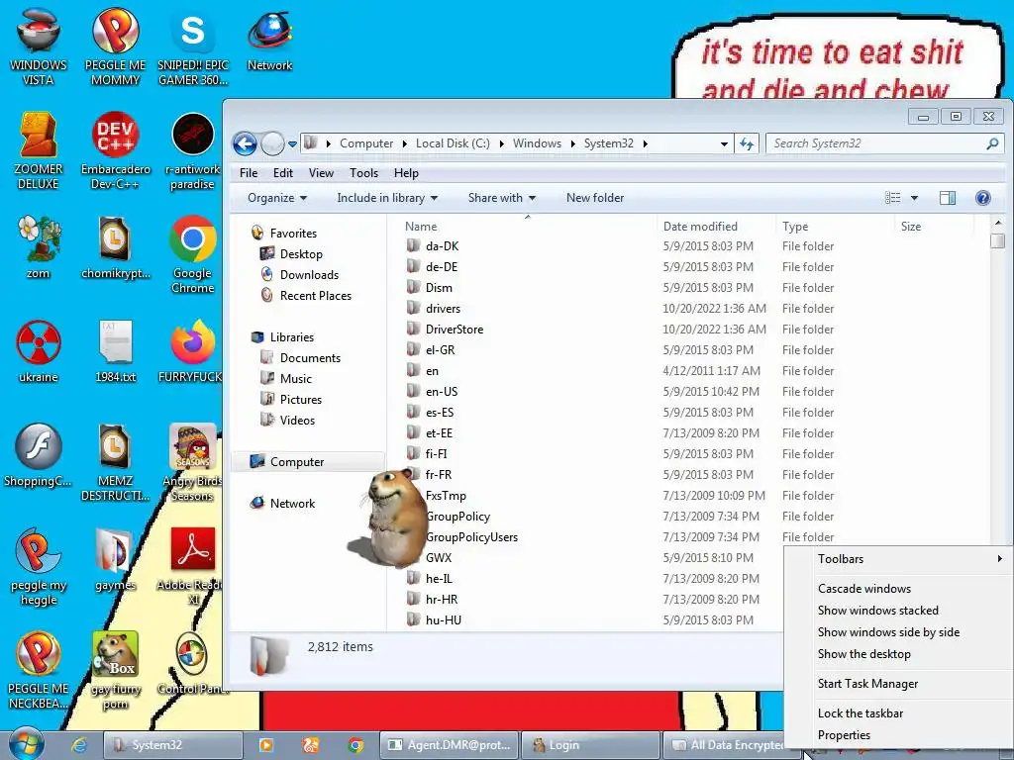Image resolution: width=1014 pixels, height=760 pixels.
Task: Select the Adobe Reader XI icon
Action: 193,566
